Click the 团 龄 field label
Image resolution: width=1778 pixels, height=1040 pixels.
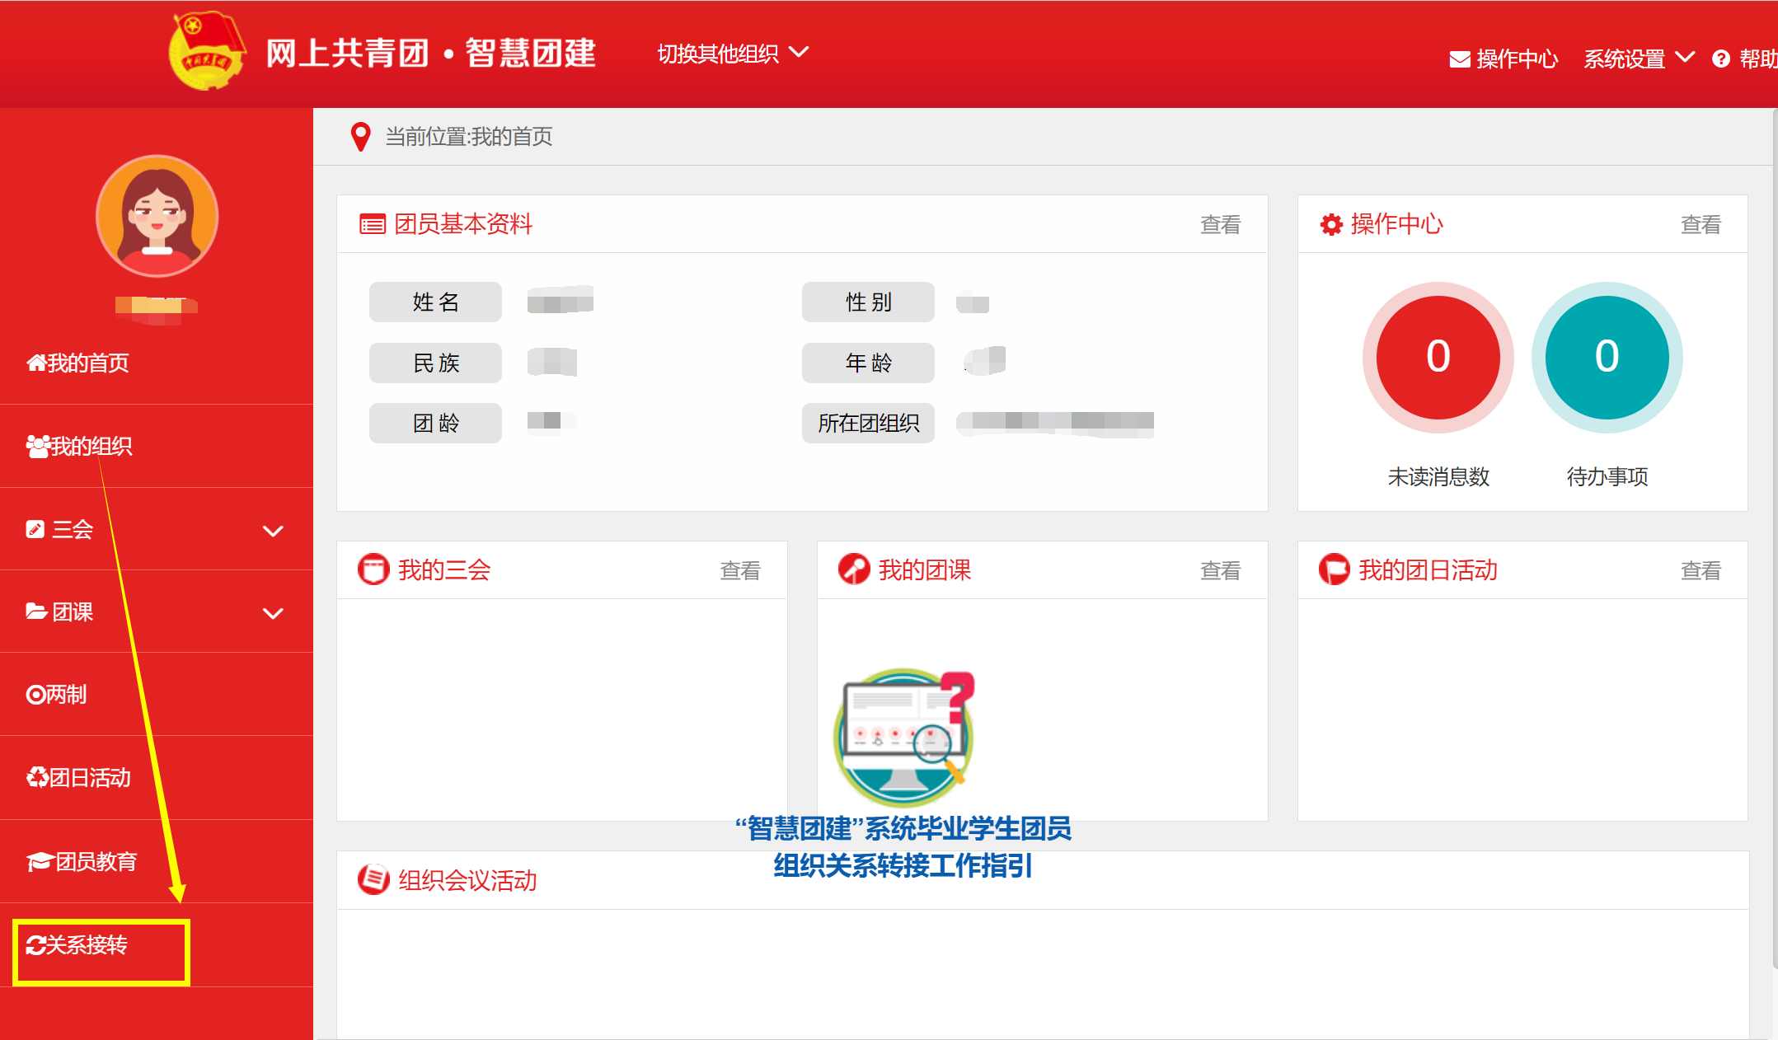(435, 423)
